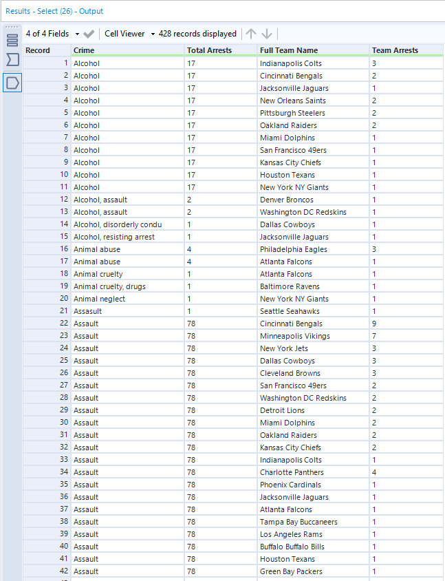Screen dimensions: 445x581
Task: Select San Francisco 49ers cell in record 8
Action: coord(313,150)
